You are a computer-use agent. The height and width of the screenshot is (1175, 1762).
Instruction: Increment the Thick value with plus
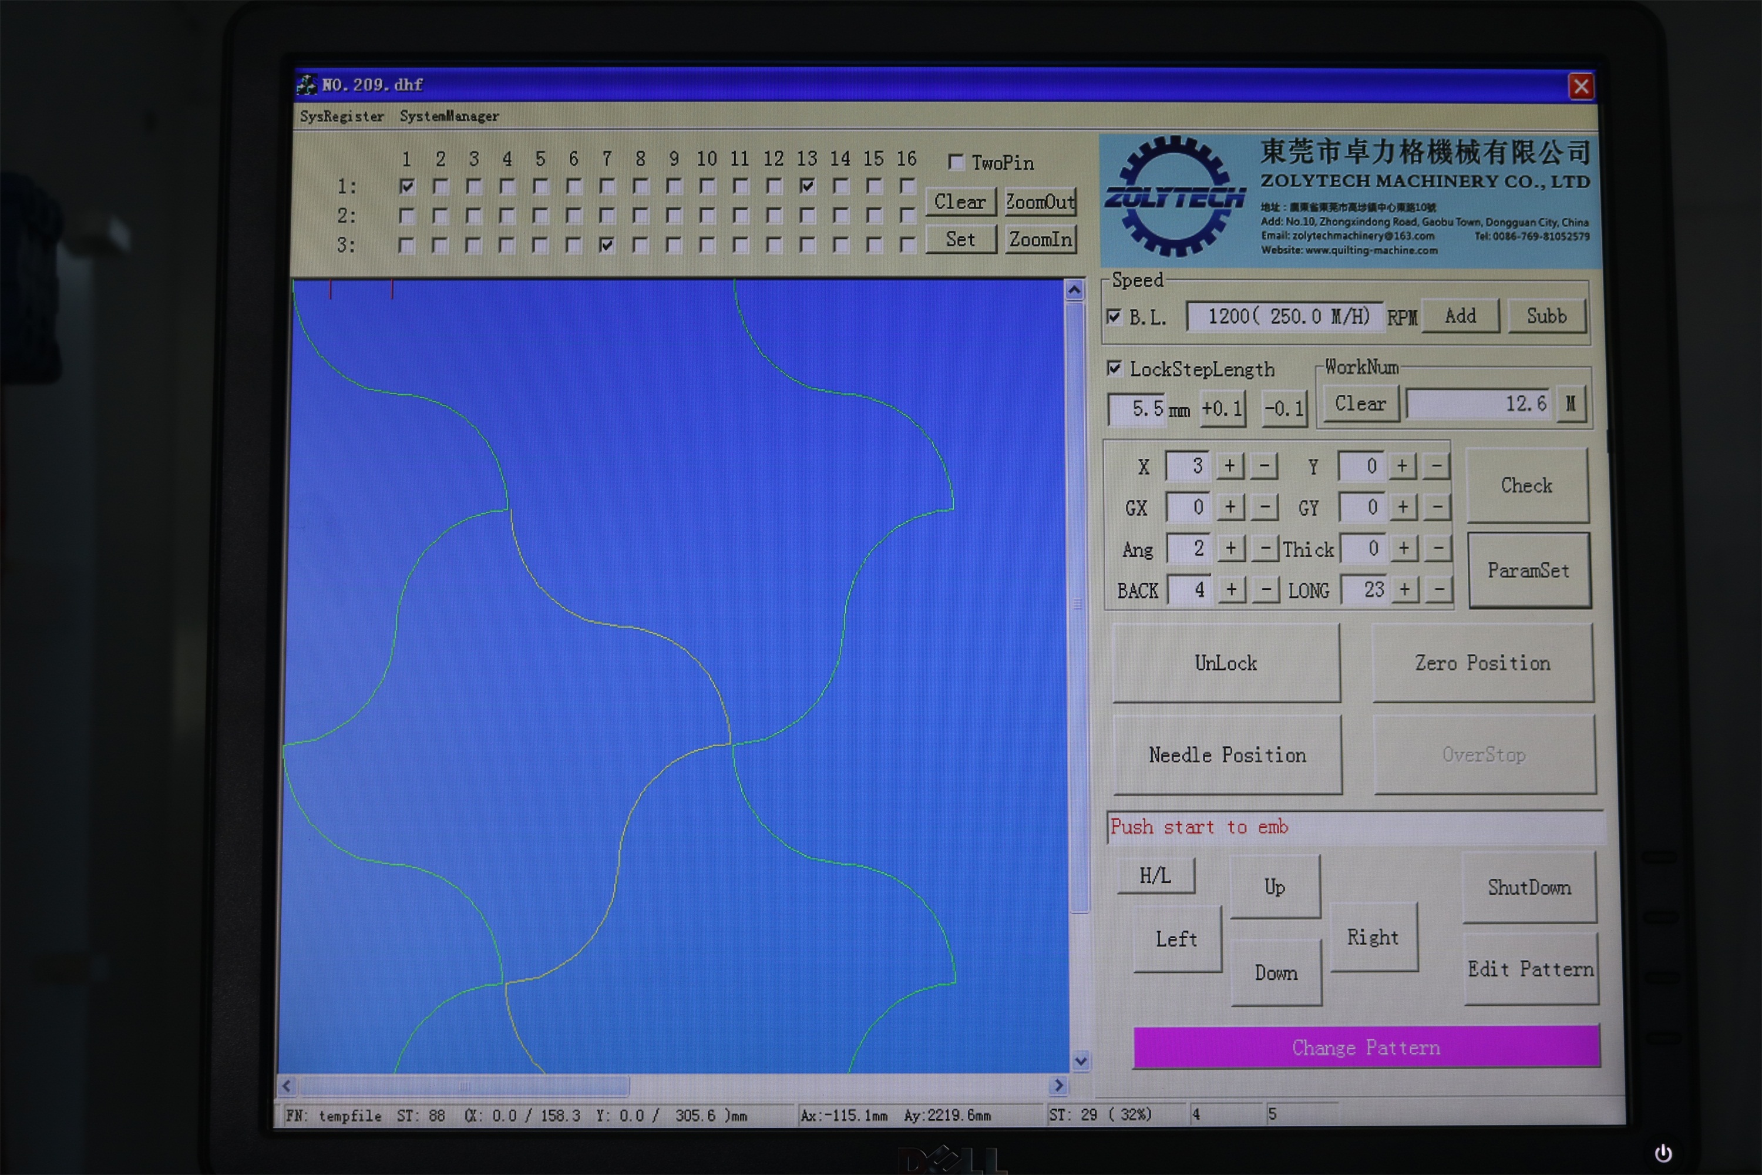(1404, 549)
